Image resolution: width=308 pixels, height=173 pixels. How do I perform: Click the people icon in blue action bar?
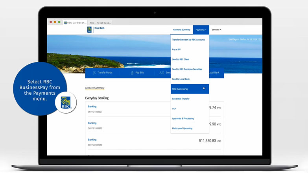tap(162, 73)
